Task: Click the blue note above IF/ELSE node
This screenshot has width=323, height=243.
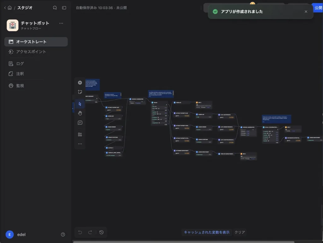Action: [161, 94]
